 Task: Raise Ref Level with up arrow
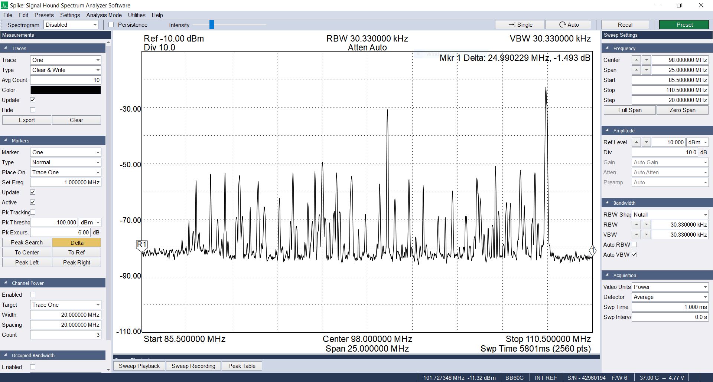[x=636, y=142]
